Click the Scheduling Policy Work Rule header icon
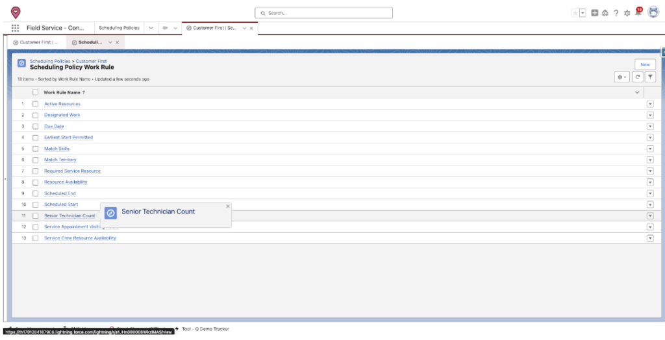The height and width of the screenshot is (340, 665). point(21,63)
